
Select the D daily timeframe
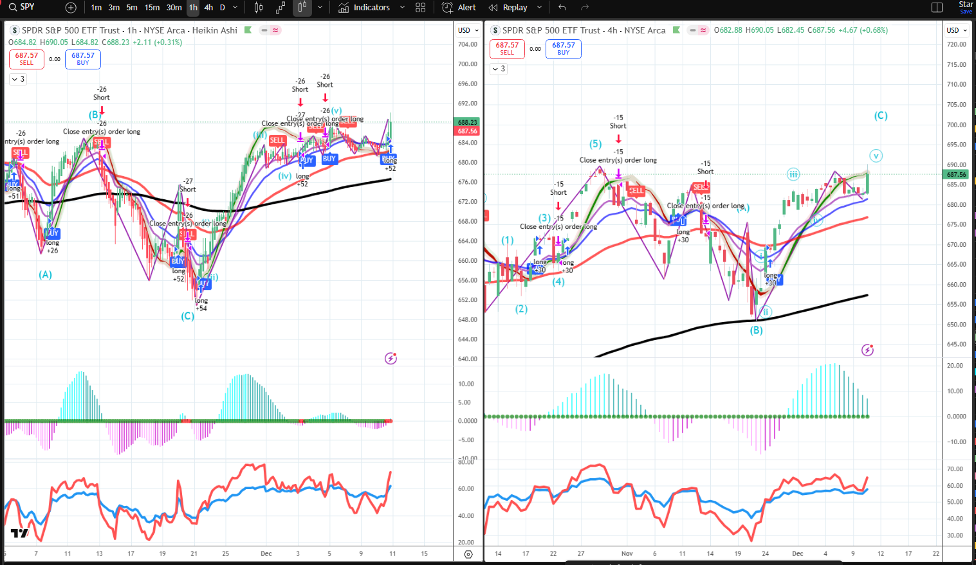(223, 8)
